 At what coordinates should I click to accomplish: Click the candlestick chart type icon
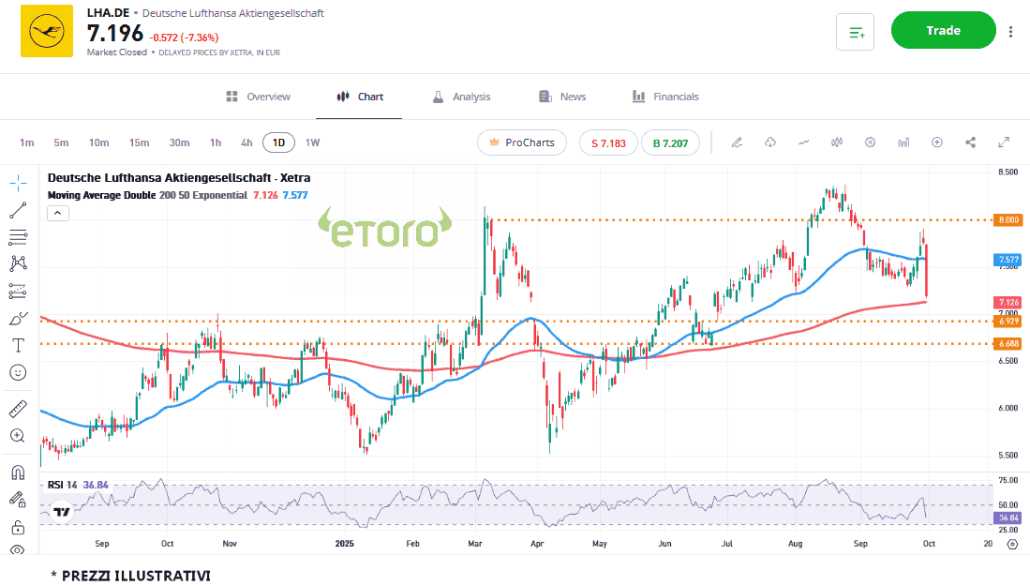point(837,142)
